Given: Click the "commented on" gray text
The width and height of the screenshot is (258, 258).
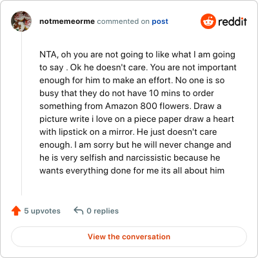Looking at the screenshot, I should [x=123, y=21].
